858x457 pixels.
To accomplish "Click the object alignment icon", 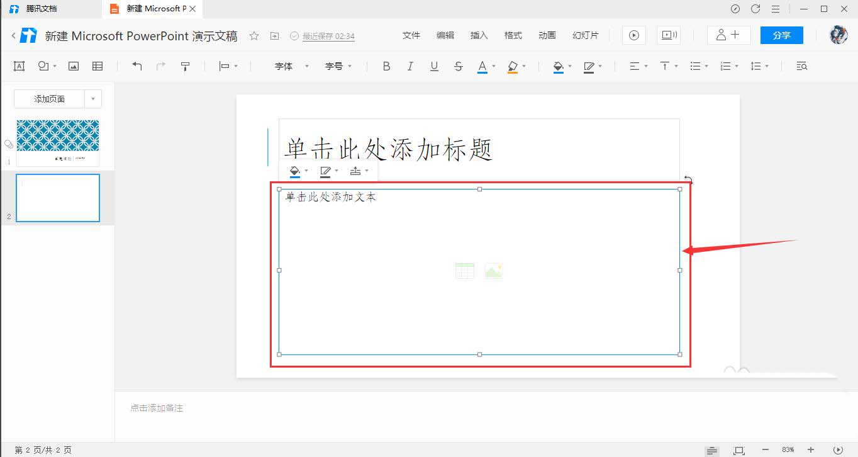I will [x=224, y=66].
